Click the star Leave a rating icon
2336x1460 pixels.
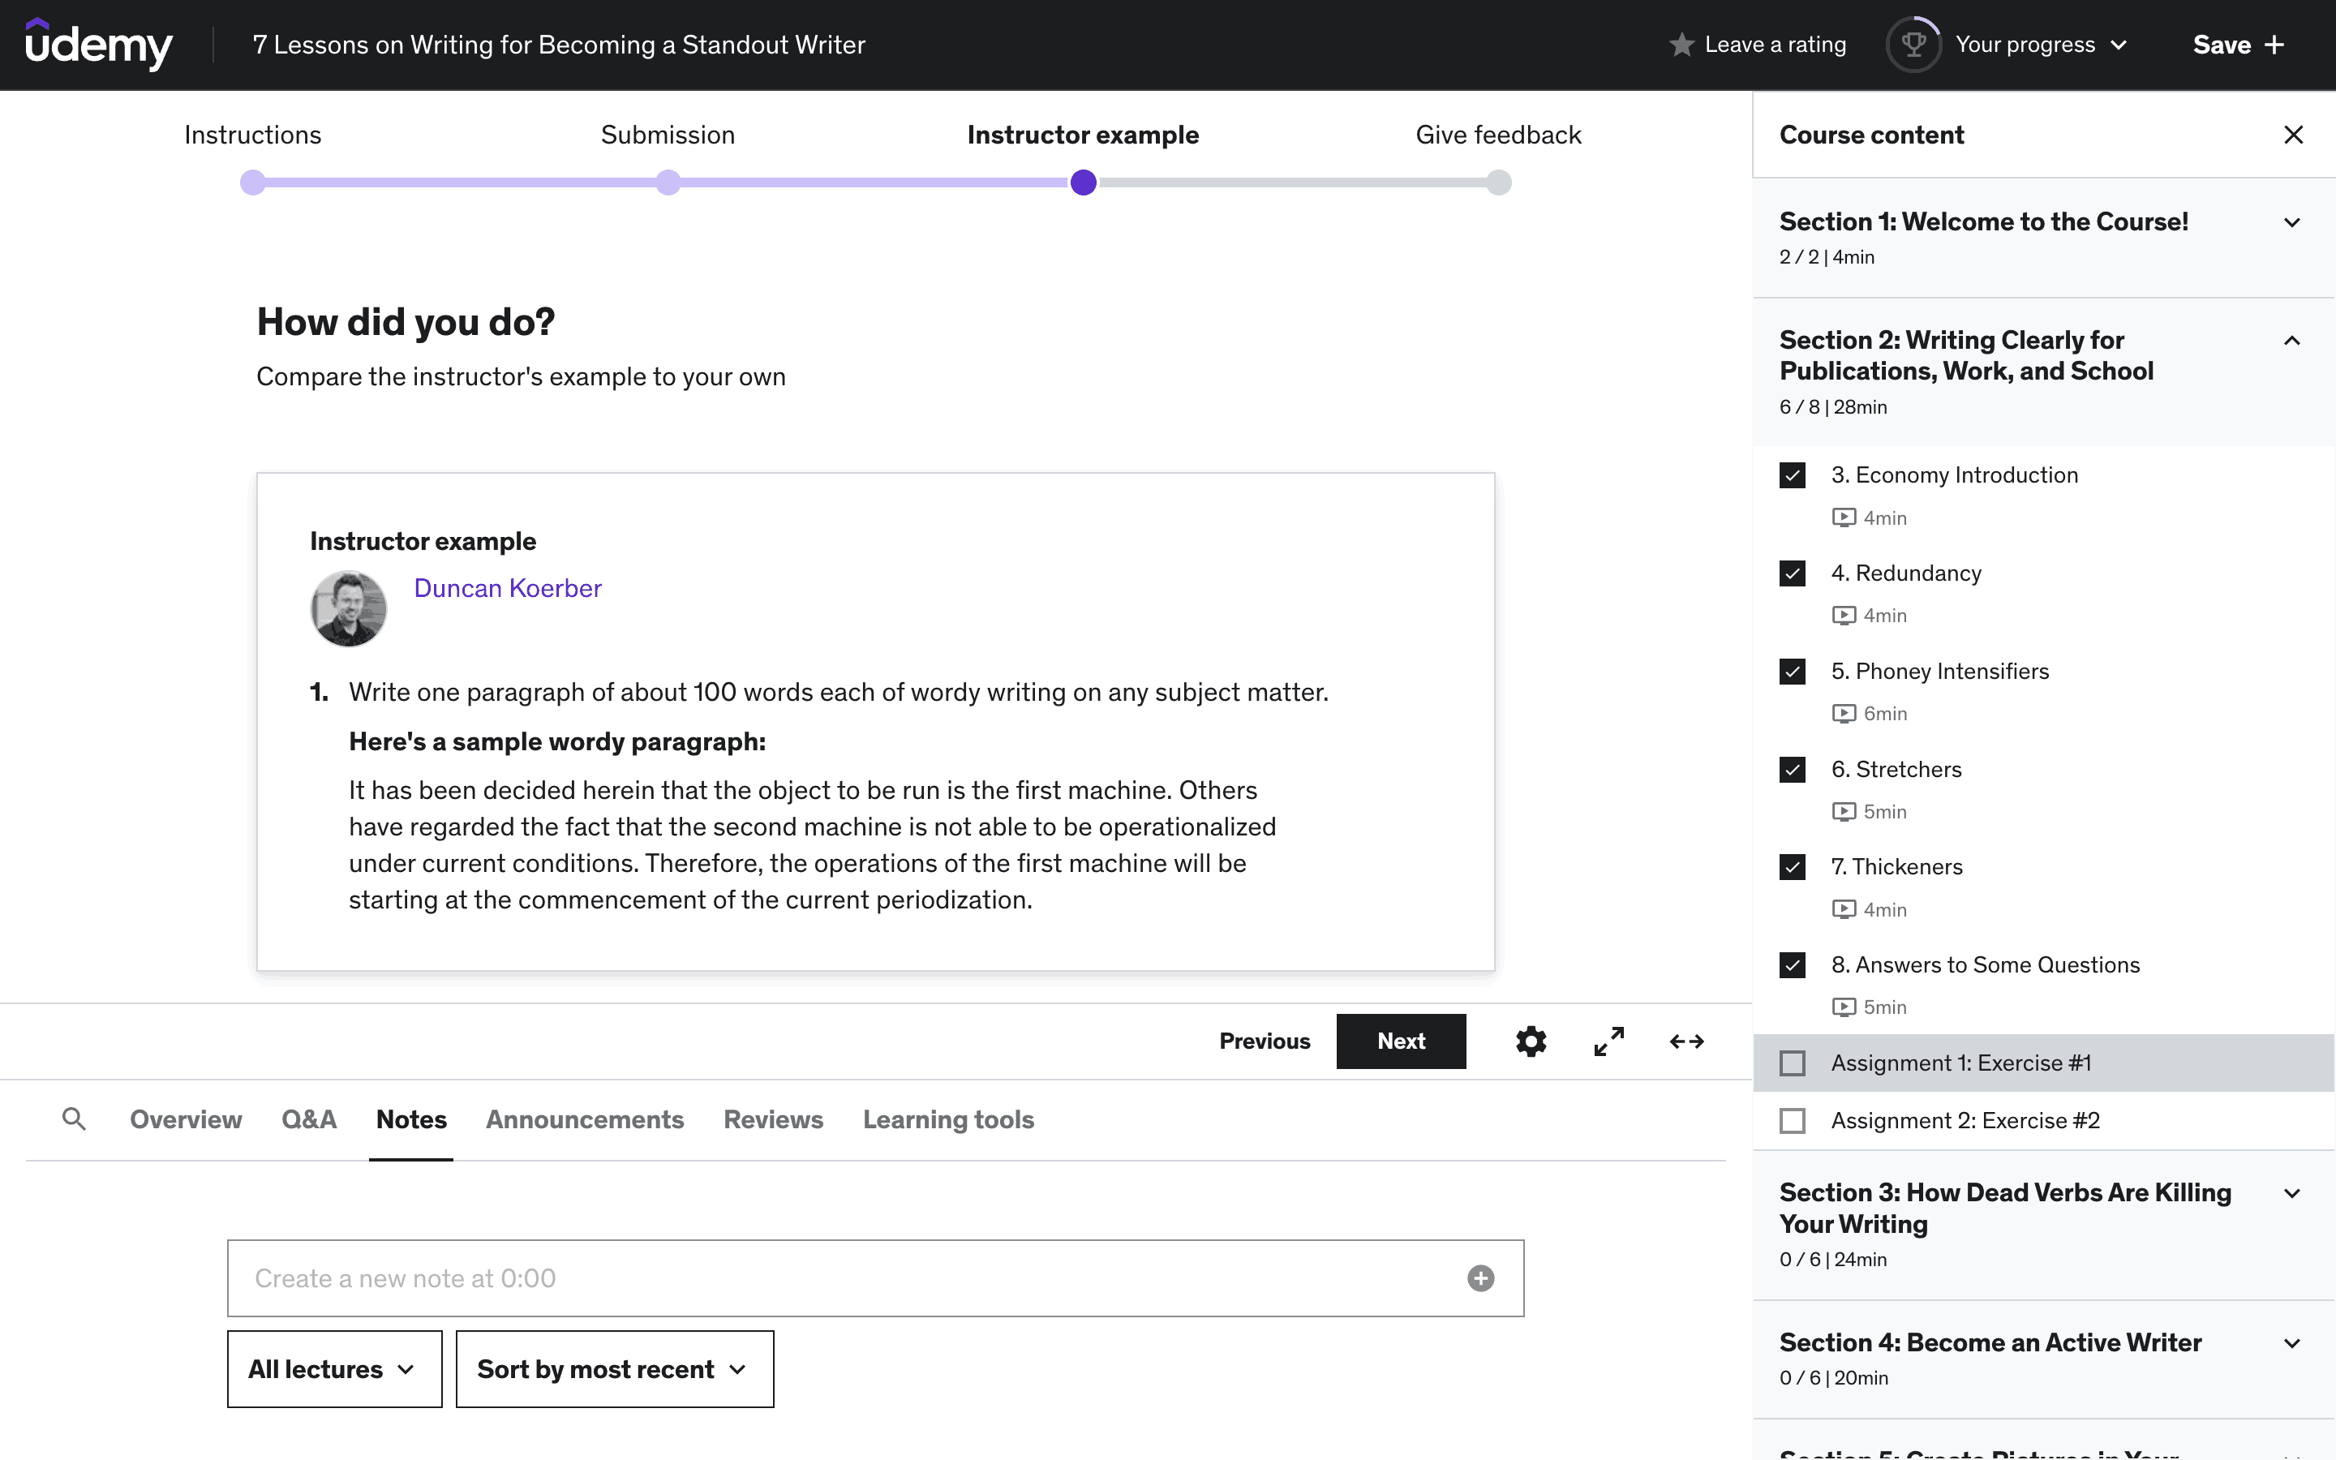(1681, 45)
